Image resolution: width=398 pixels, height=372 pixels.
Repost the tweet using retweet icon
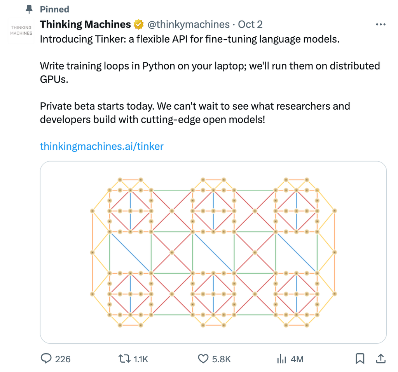[124, 359]
